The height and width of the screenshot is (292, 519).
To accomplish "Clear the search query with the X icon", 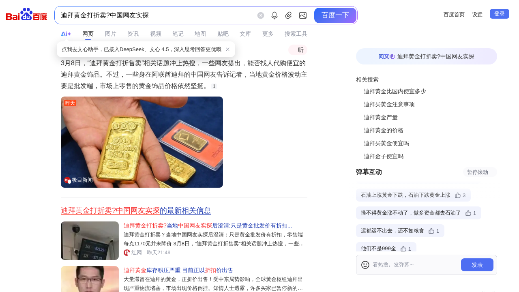I will [261, 15].
